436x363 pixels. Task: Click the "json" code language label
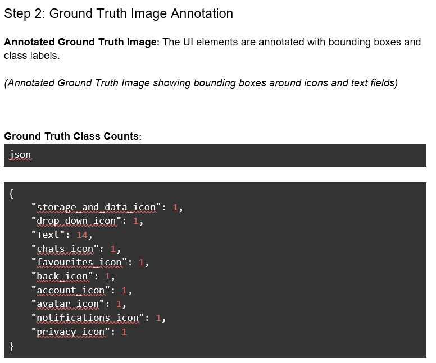[20, 155]
